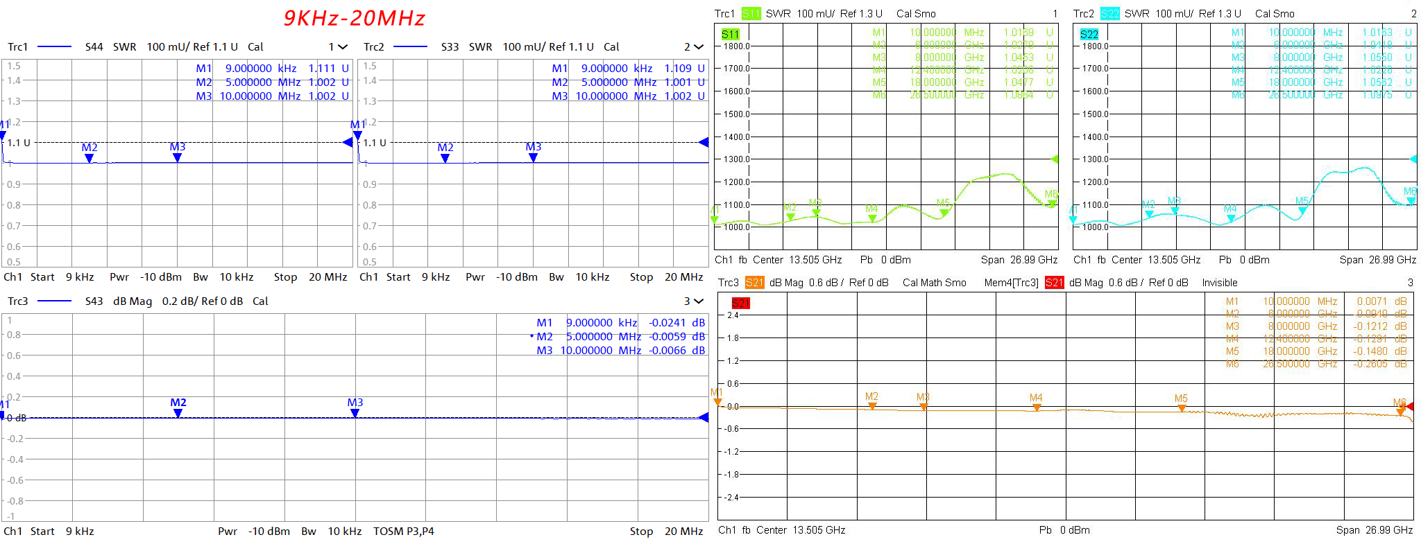Toggle the cyan S22 trace badge in header
Viewport: 1421px width, 544px height.
click(x=1109, y=14)
